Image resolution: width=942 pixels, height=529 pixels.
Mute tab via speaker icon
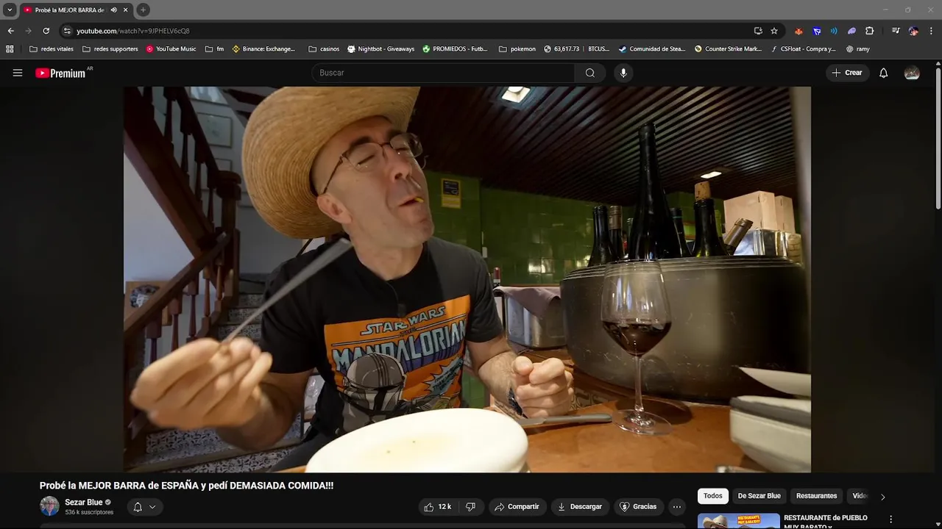[113, 10]
